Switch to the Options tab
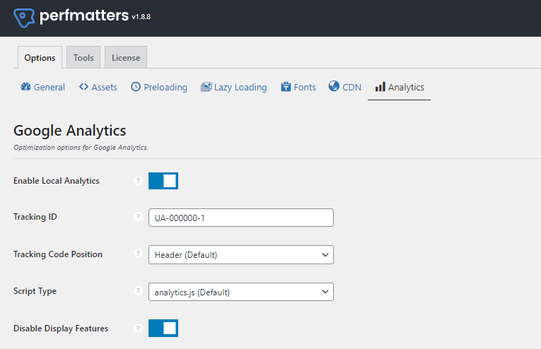 [x=40, y=57]
